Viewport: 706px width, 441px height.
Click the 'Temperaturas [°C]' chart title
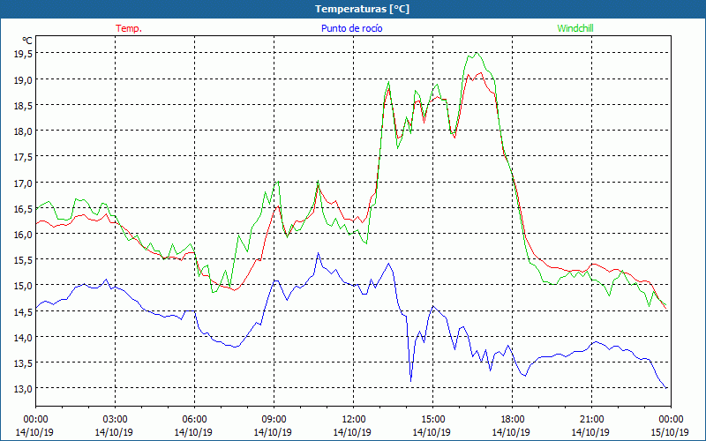click(362, 9)
